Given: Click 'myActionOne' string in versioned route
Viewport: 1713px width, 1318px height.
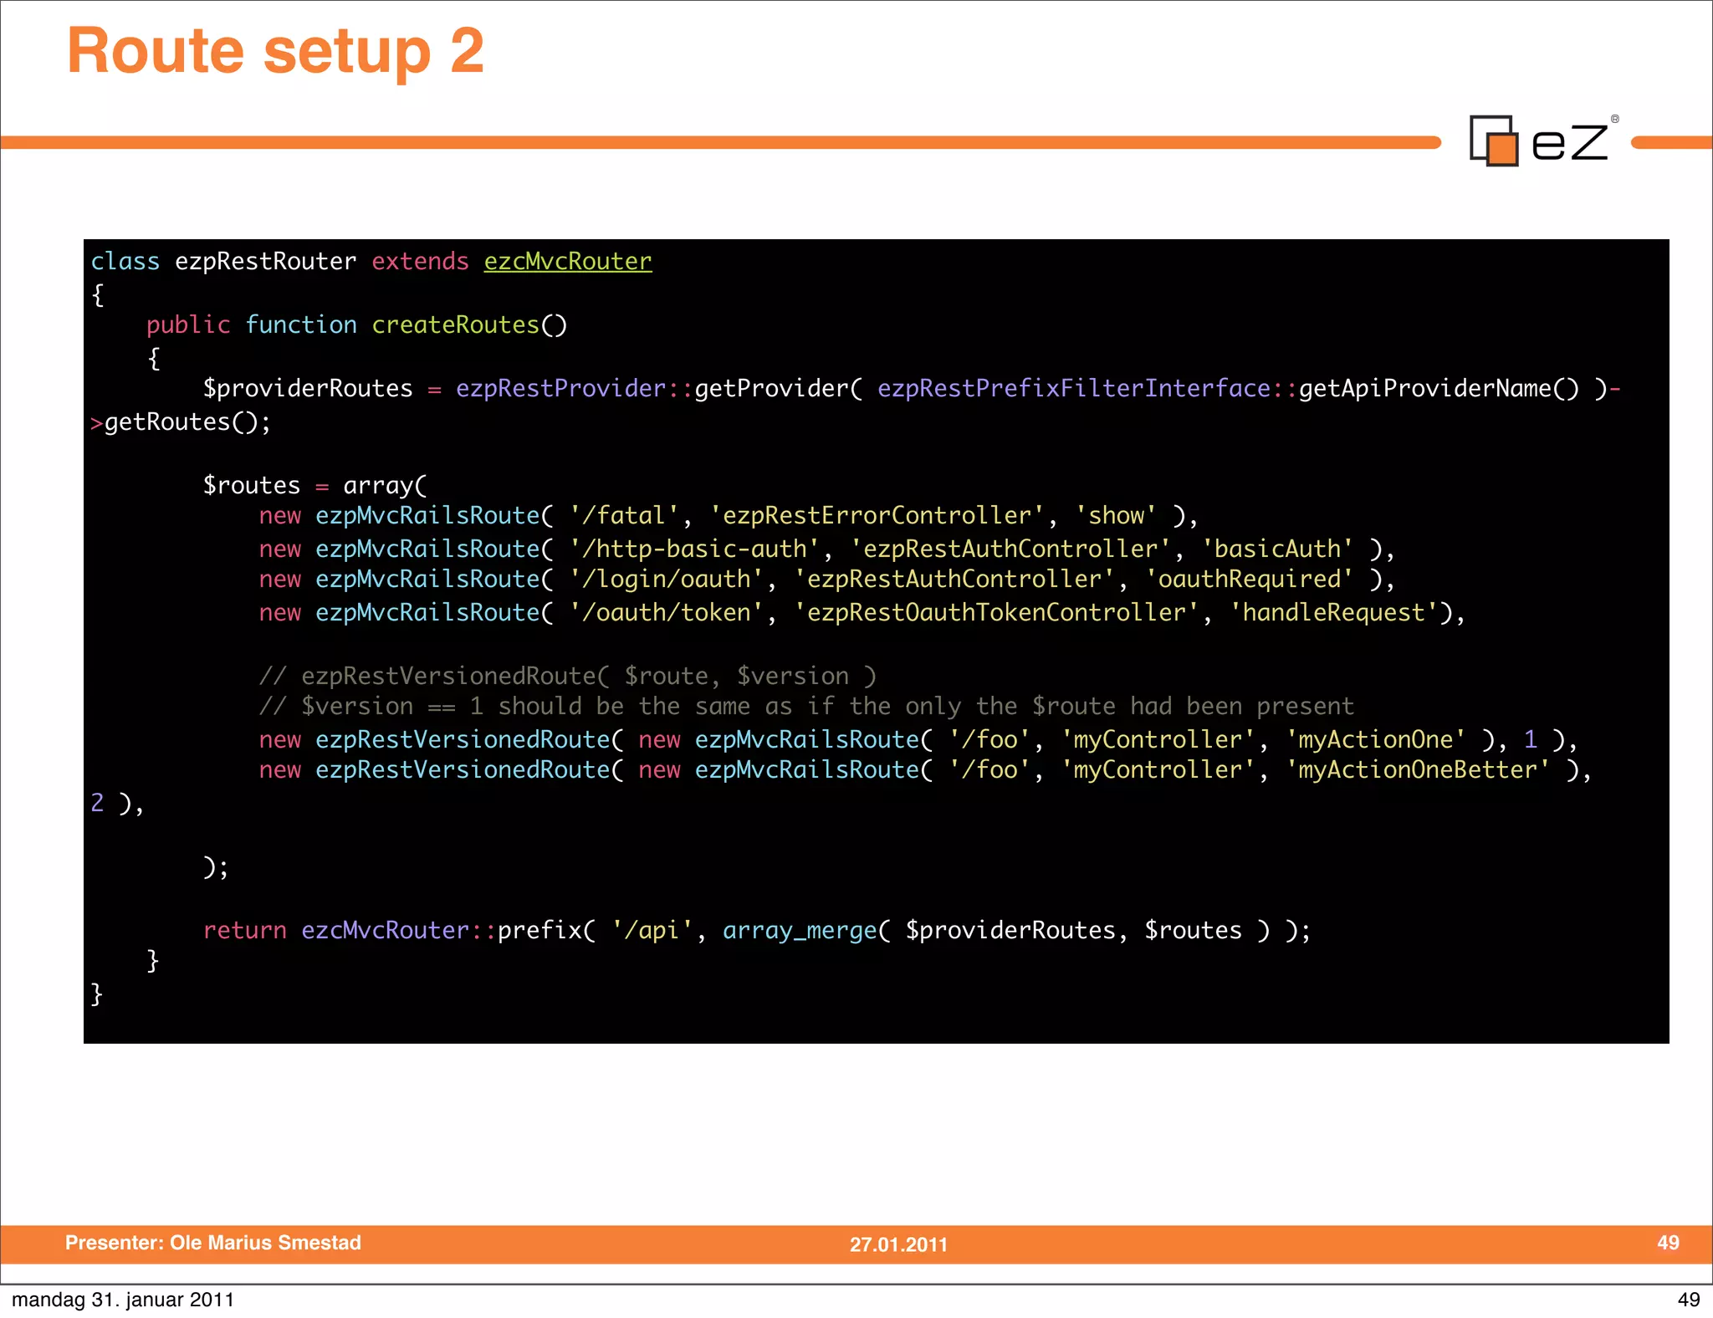Looking at the screenshot, I should pos(1375,740).
